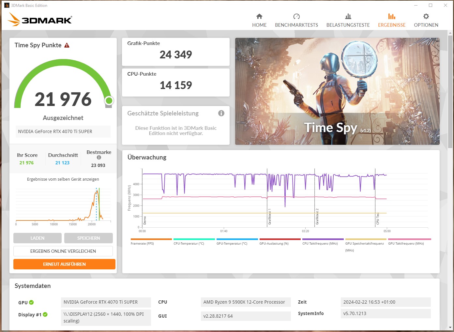The image size is (454, 332).
Task: Click the Grafik-Punkte value 24 349
Action: tap(176, 54)
